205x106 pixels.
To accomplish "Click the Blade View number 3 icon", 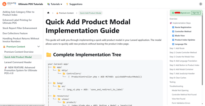I will coord(173,36).
